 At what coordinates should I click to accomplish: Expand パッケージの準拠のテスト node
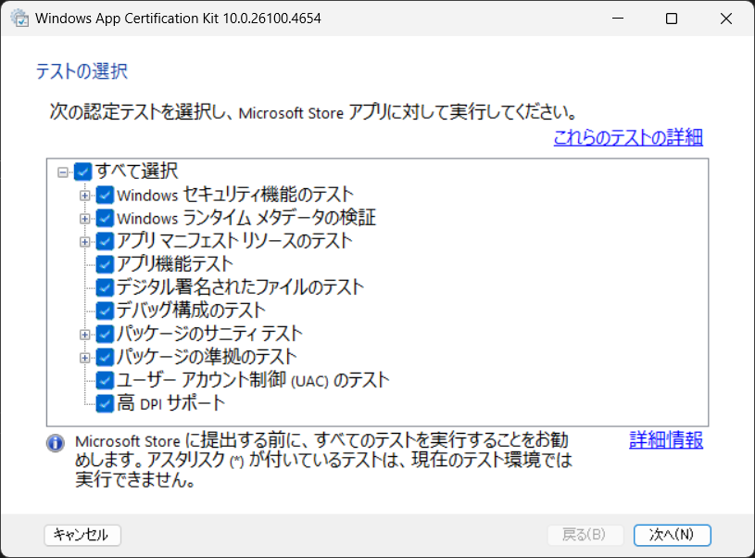(x=84, y=357)
